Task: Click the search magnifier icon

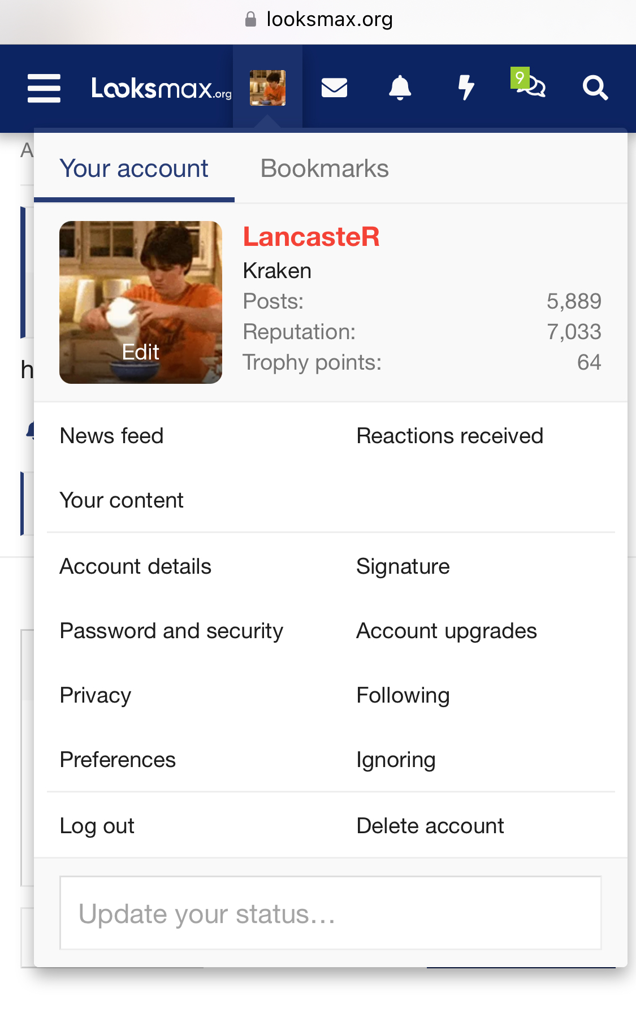Action: 595,88
